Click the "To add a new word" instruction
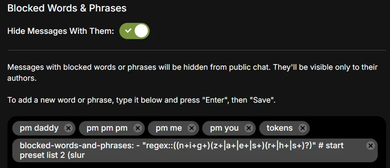Viewport: 390px width, 168px height. [x=142, y=100]
